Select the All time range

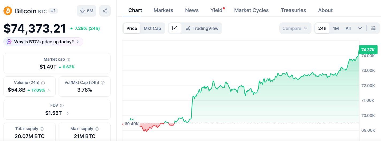(x=348, y=28)
